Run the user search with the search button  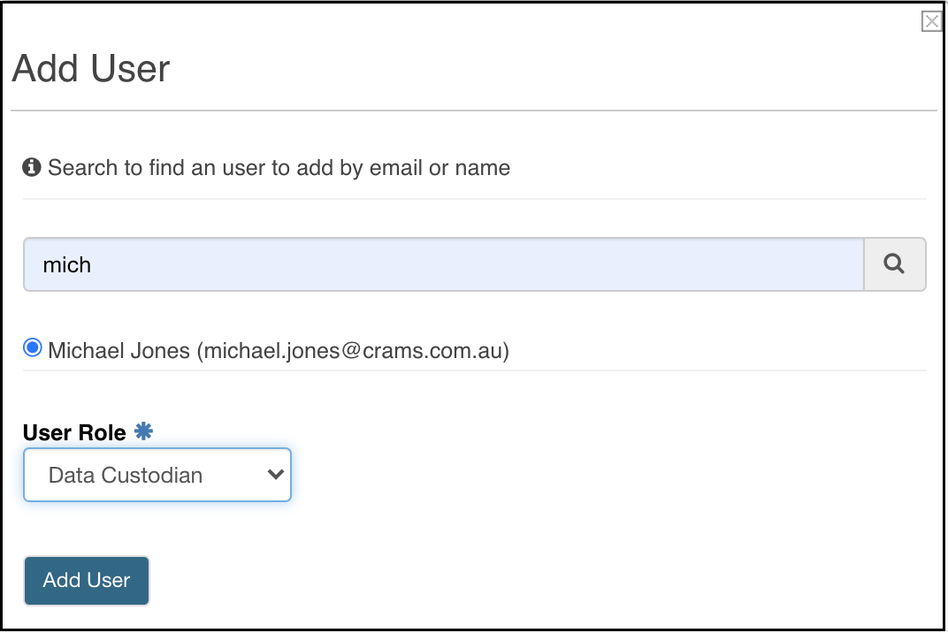point(895,264)
